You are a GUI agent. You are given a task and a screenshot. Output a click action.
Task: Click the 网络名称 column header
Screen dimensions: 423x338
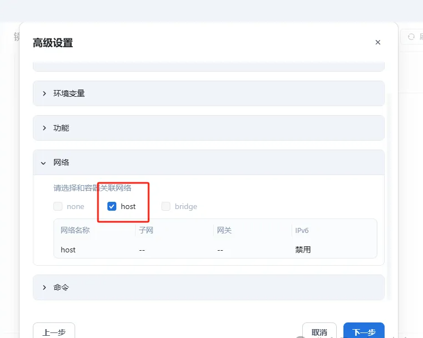coord(75,230)
